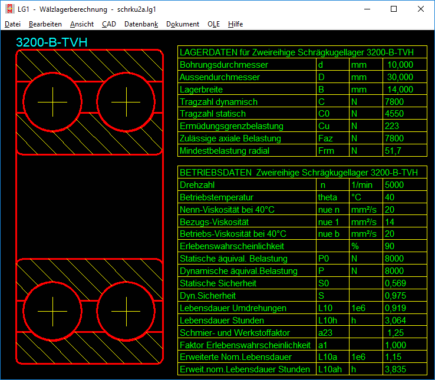This screenshot has width=435, height=380.
Task: Open the Datei menu
Action: click(13, 24)
